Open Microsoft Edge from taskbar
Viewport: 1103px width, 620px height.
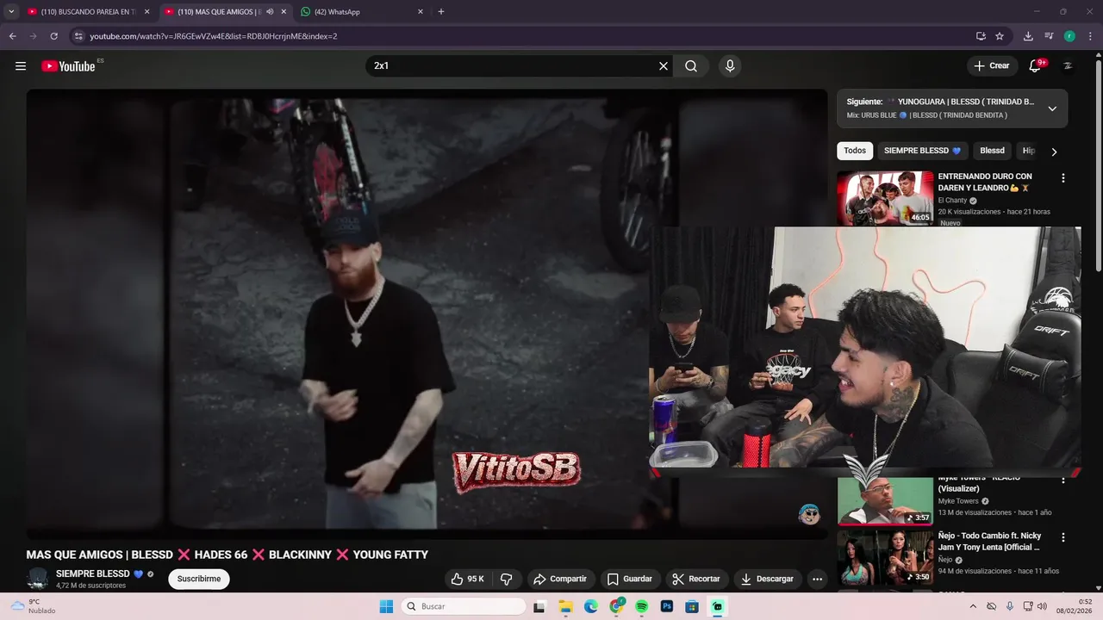pos(591,606)
